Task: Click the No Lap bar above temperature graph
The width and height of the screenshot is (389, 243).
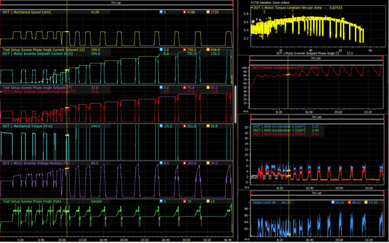Action: click(x=316, y=58)
